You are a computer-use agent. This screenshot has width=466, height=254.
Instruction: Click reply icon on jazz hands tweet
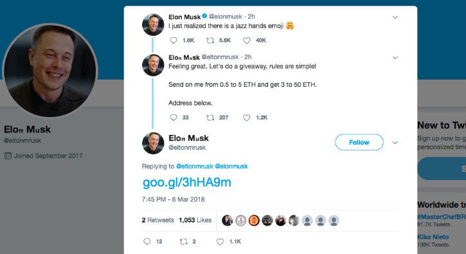[x=174, y=41]
